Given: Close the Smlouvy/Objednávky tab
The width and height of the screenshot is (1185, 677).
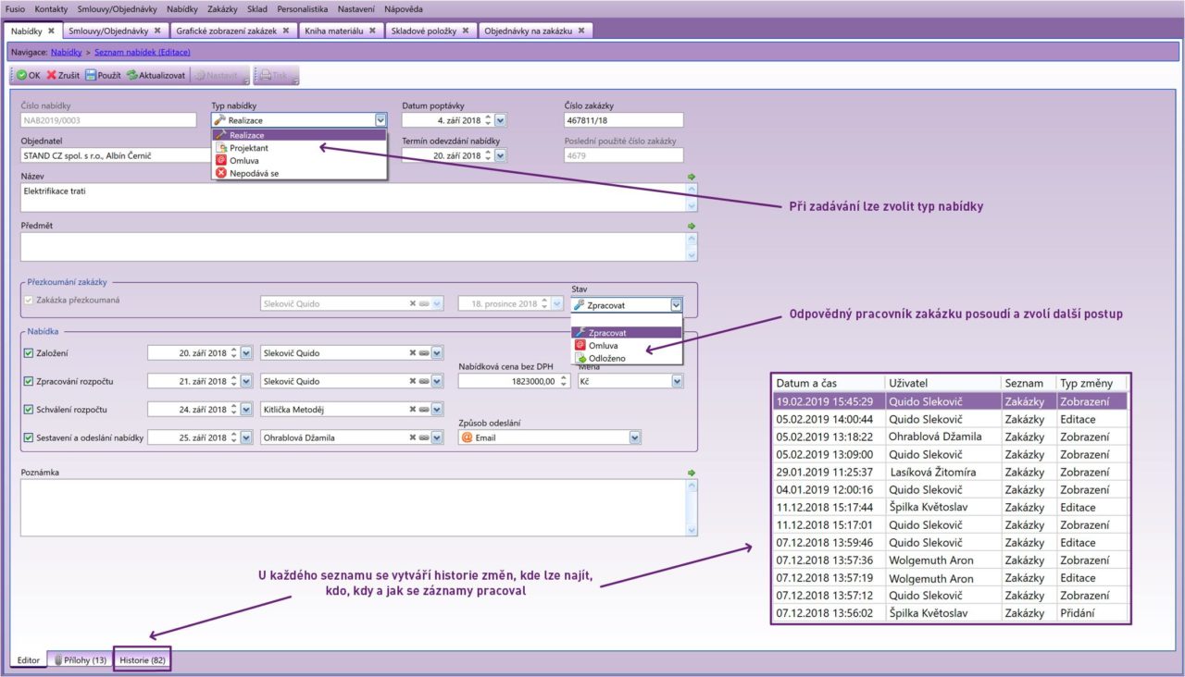Looking at the screenshot, I should 158,31.
